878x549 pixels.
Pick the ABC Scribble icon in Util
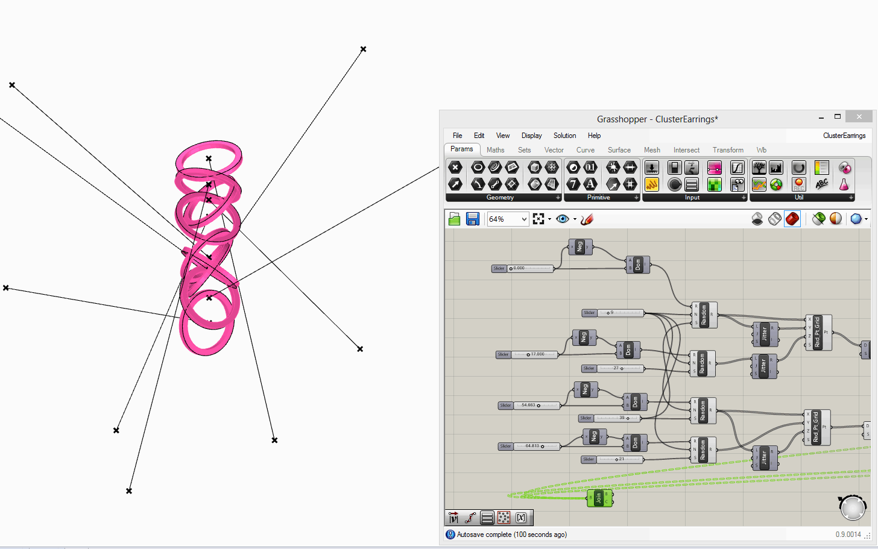821,184
